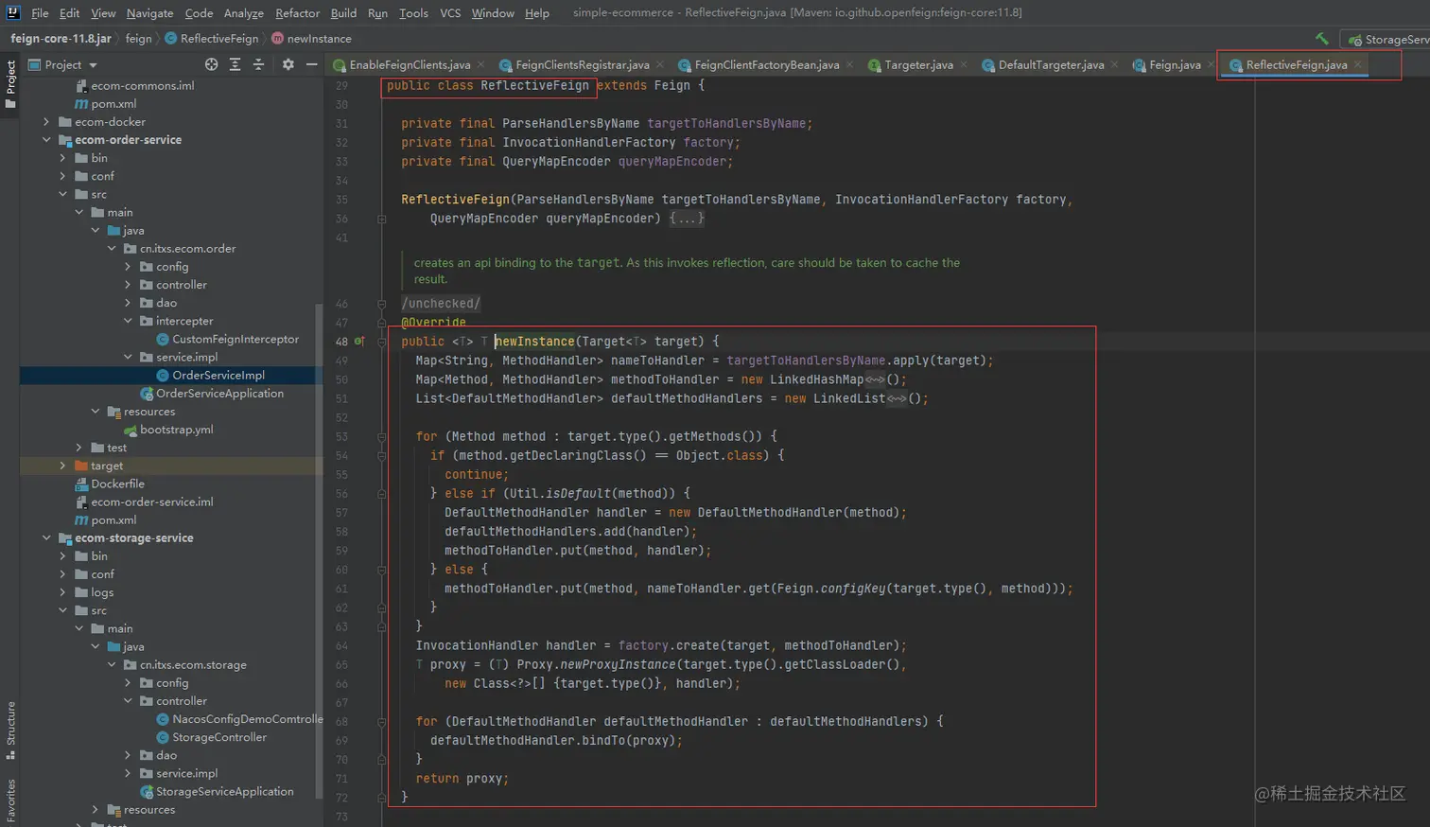
Task: Close the ReflectiveFeign.java tab
Action: pos(1357,64)
